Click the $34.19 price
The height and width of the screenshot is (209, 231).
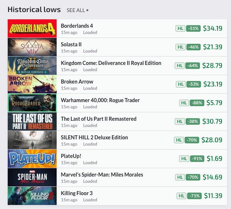[213, 28]
